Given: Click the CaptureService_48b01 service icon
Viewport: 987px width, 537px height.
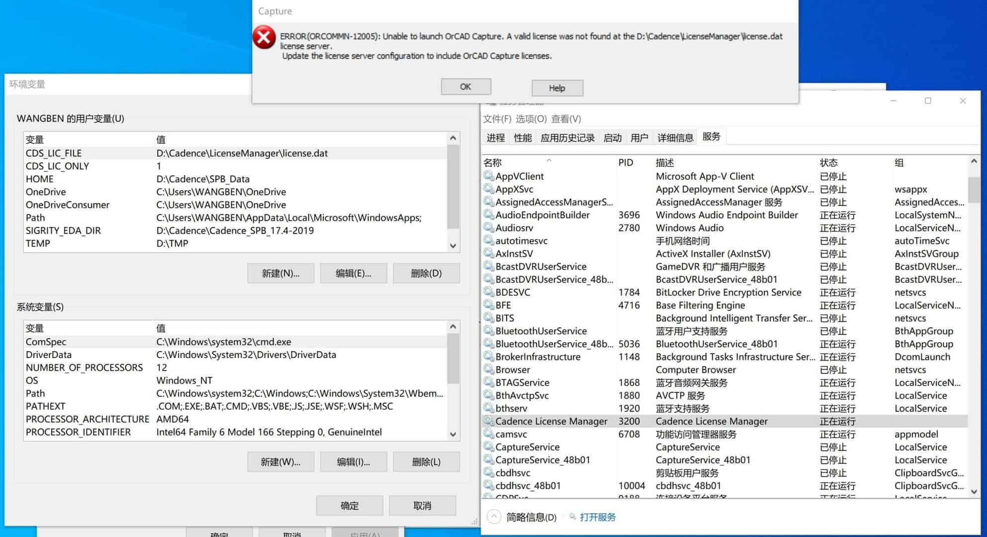Looking at the screenshot, I should click(489, 460).
